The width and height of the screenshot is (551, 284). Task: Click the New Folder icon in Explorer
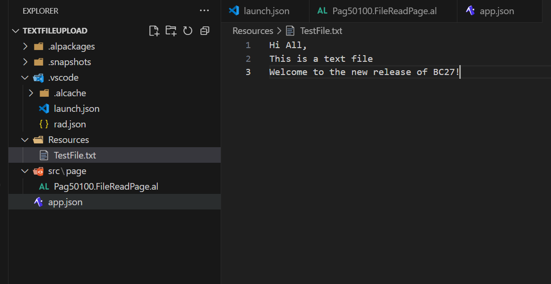coord(171,31)
